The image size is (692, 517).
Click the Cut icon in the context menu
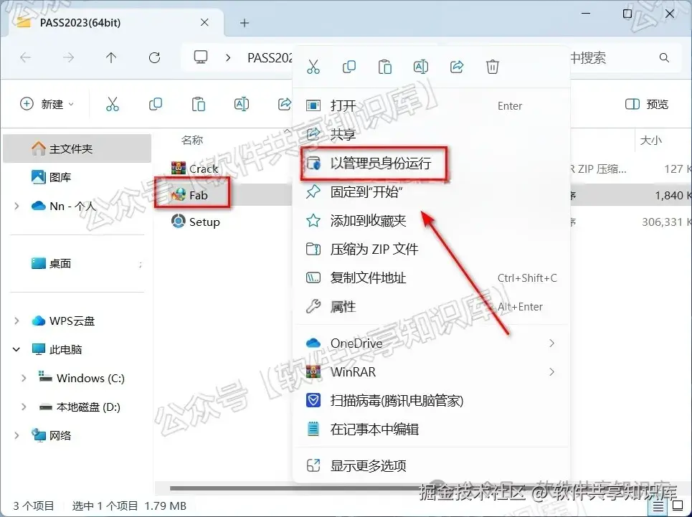click(x=313, y=66)
